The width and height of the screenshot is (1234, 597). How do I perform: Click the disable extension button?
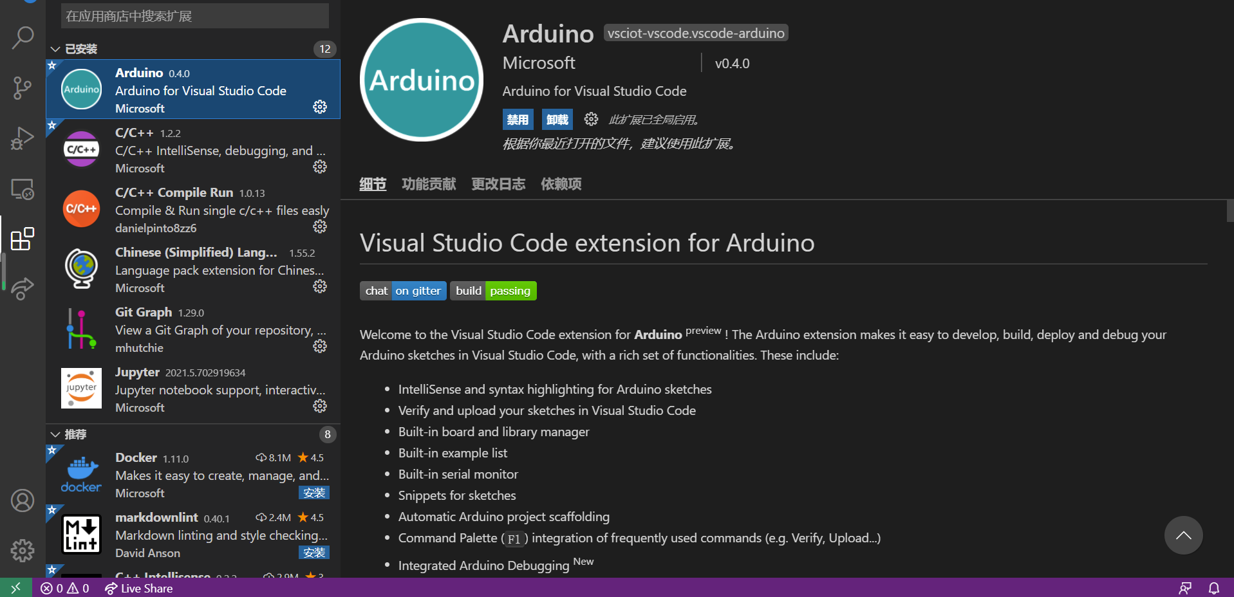pos(518,120)
